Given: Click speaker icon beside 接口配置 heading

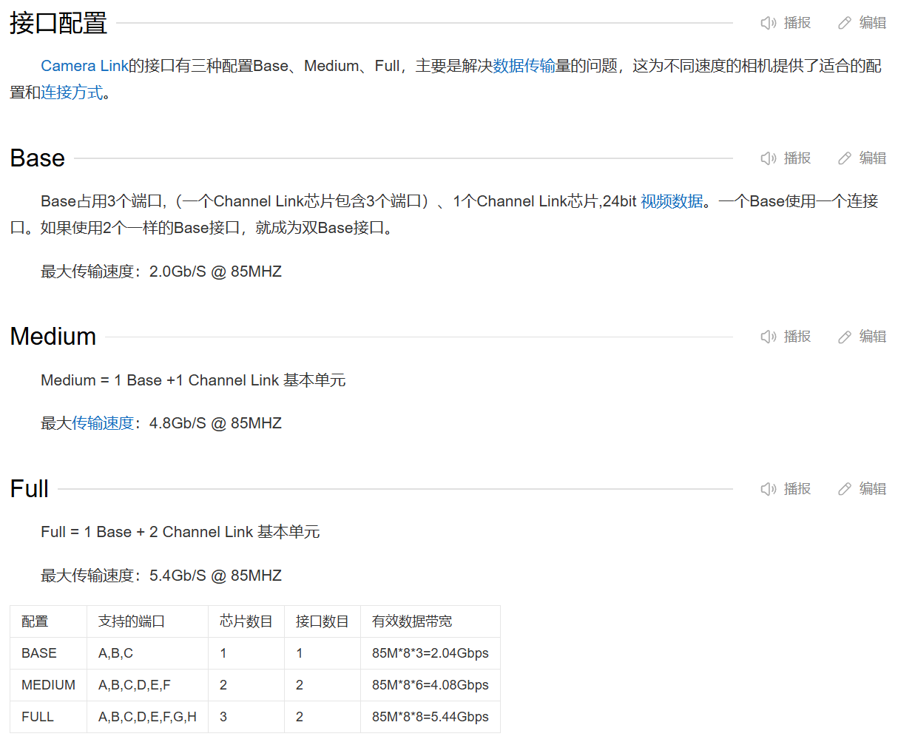Looking at the screenshot, I should pos(769,23).
